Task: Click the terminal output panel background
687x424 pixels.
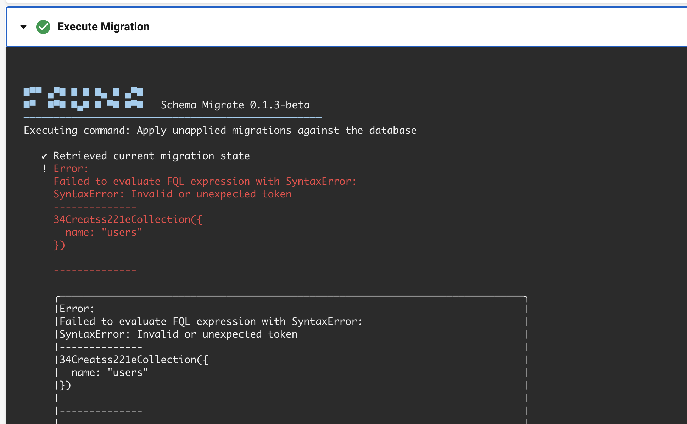Action: pos(567,212)
